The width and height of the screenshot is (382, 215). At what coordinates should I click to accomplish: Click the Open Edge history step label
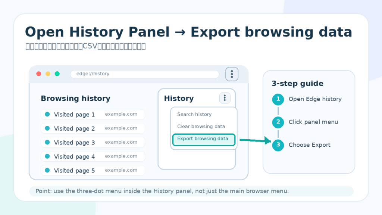[x=315, y=99]
